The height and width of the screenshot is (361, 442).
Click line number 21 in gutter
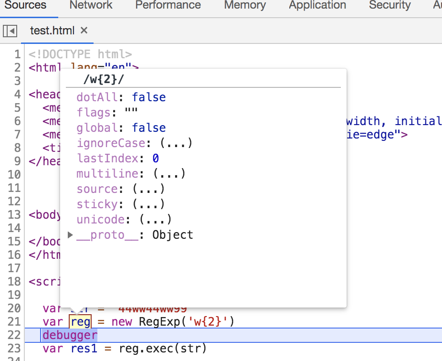(x=14, y=322)
